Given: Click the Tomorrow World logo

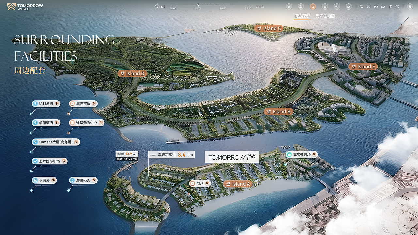Looking at the screenshot, I should [25, 7].
